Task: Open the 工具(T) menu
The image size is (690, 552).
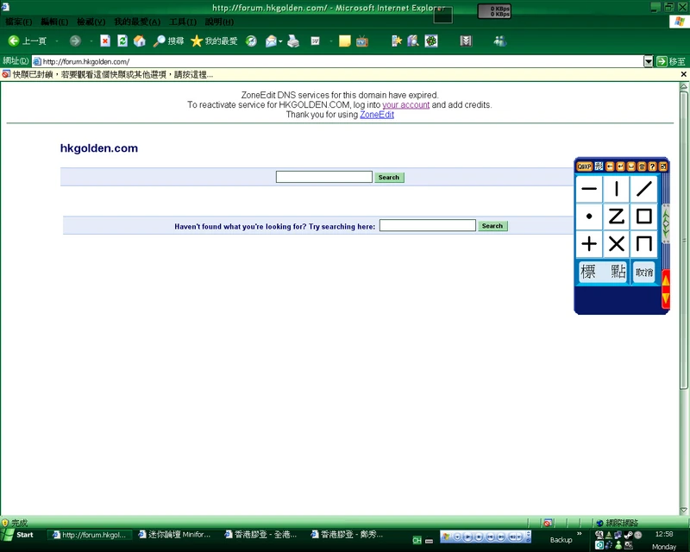Action: [x=183, y=22]
